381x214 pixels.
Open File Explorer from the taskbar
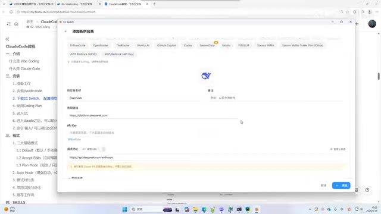[195, 209]
